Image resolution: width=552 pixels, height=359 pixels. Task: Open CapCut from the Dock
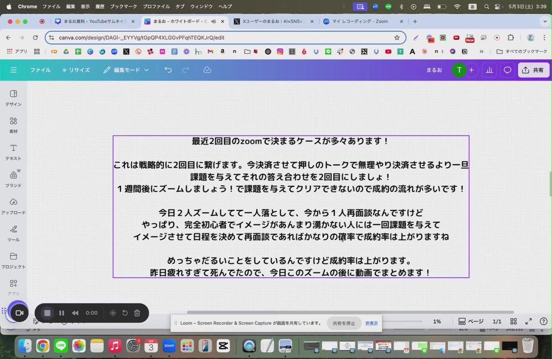(x=223, y=346)
